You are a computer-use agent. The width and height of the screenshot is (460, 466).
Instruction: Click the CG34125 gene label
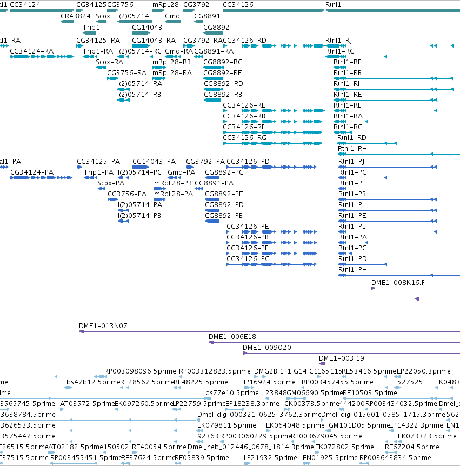[x=91, y=5]
